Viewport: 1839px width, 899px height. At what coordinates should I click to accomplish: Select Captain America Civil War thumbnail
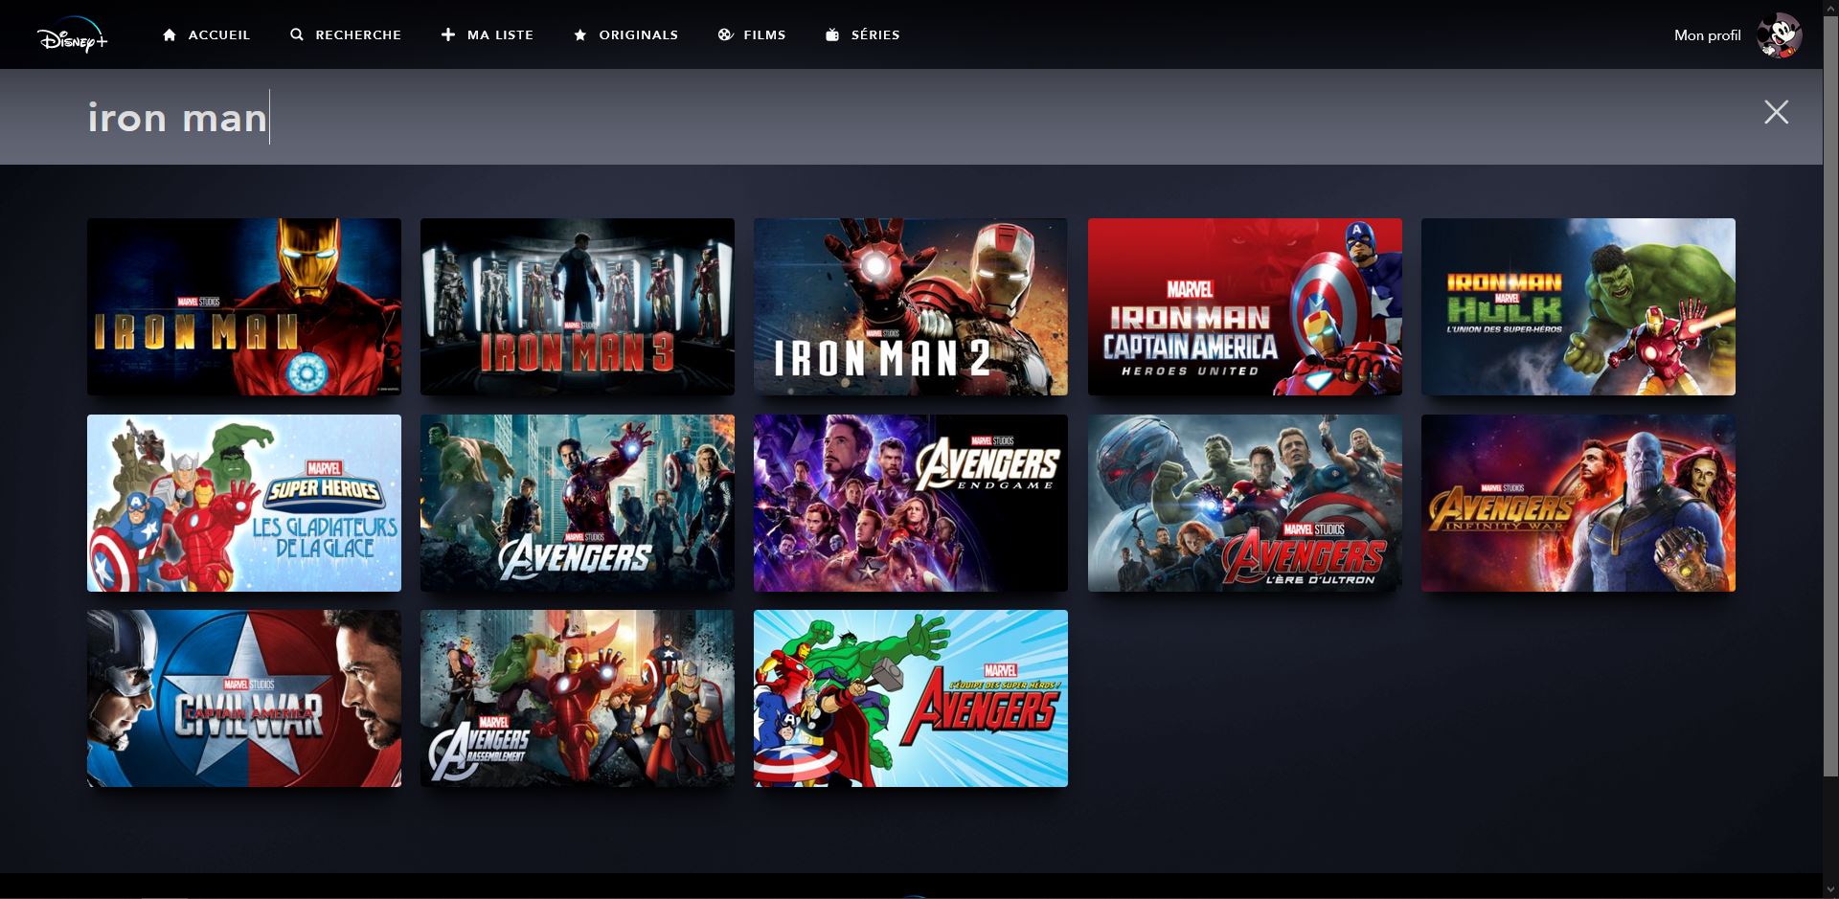[243, 698]
